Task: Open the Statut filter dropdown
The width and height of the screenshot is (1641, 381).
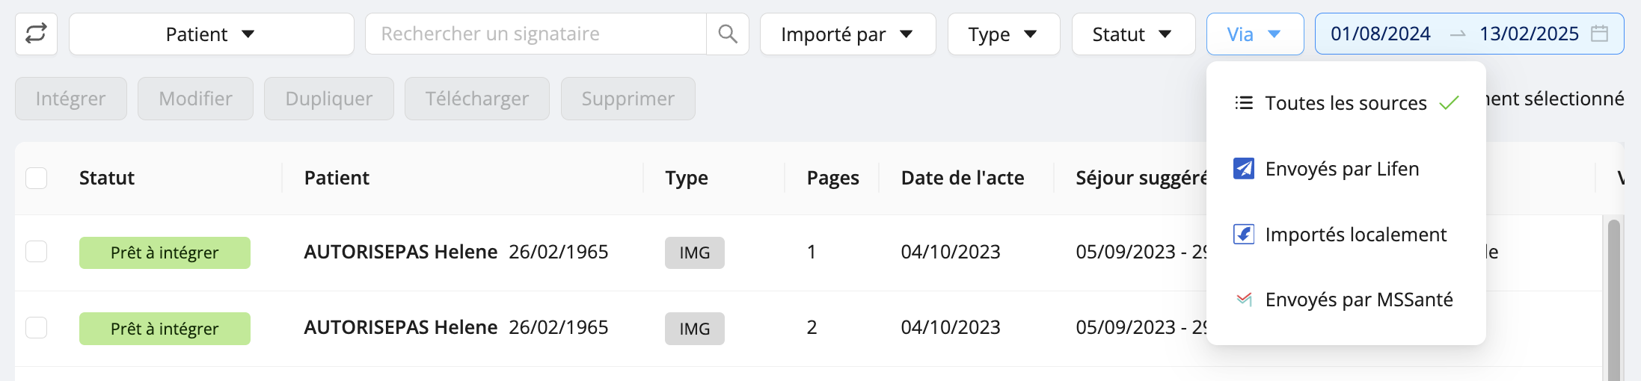Action: point(1133,34)
